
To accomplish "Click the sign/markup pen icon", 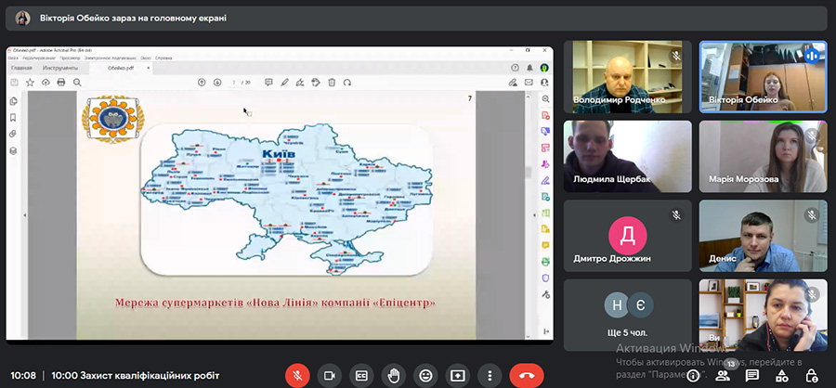I will [300, 82].
